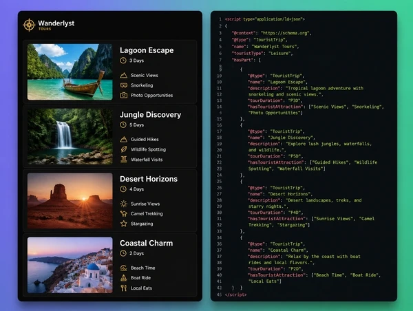Click the "hasPart" key in code
The image size is (413, 311).
pos(242,60)
